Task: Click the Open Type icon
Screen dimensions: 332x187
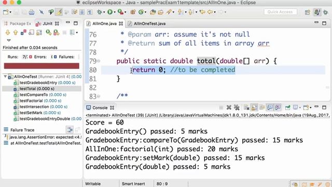Action: (x=153, y=12)
